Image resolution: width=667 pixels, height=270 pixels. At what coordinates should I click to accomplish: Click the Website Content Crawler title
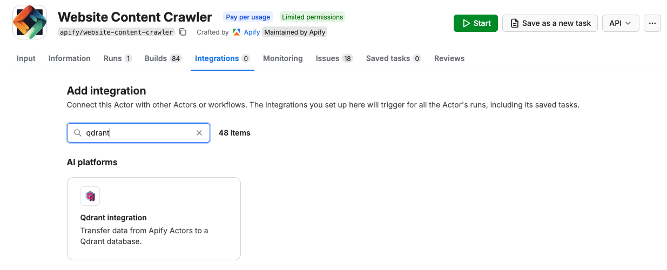click(135, 17)
